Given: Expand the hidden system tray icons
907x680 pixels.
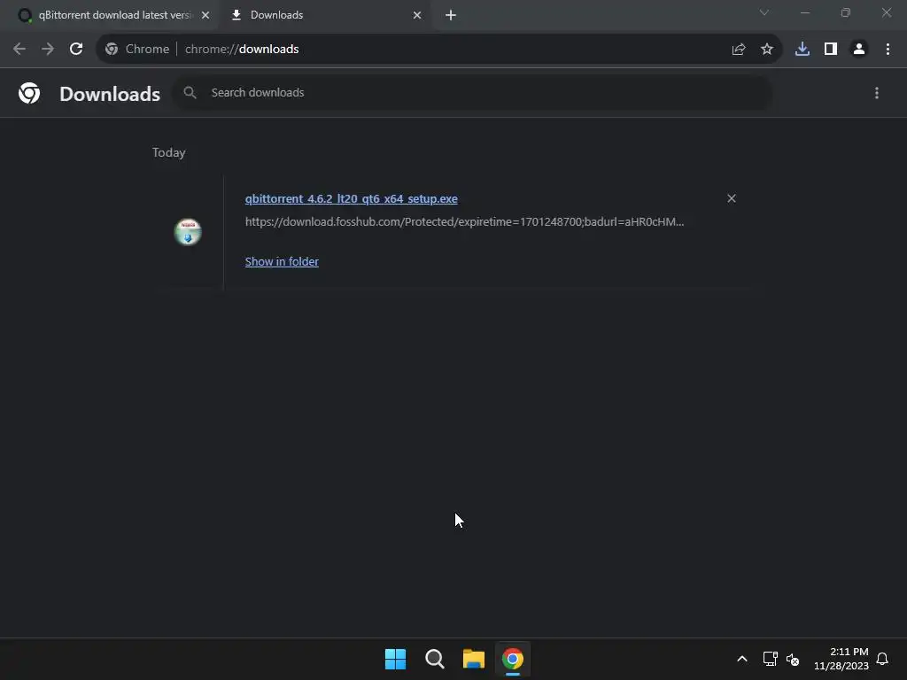Looking at the screenshot, I should 742,659.
